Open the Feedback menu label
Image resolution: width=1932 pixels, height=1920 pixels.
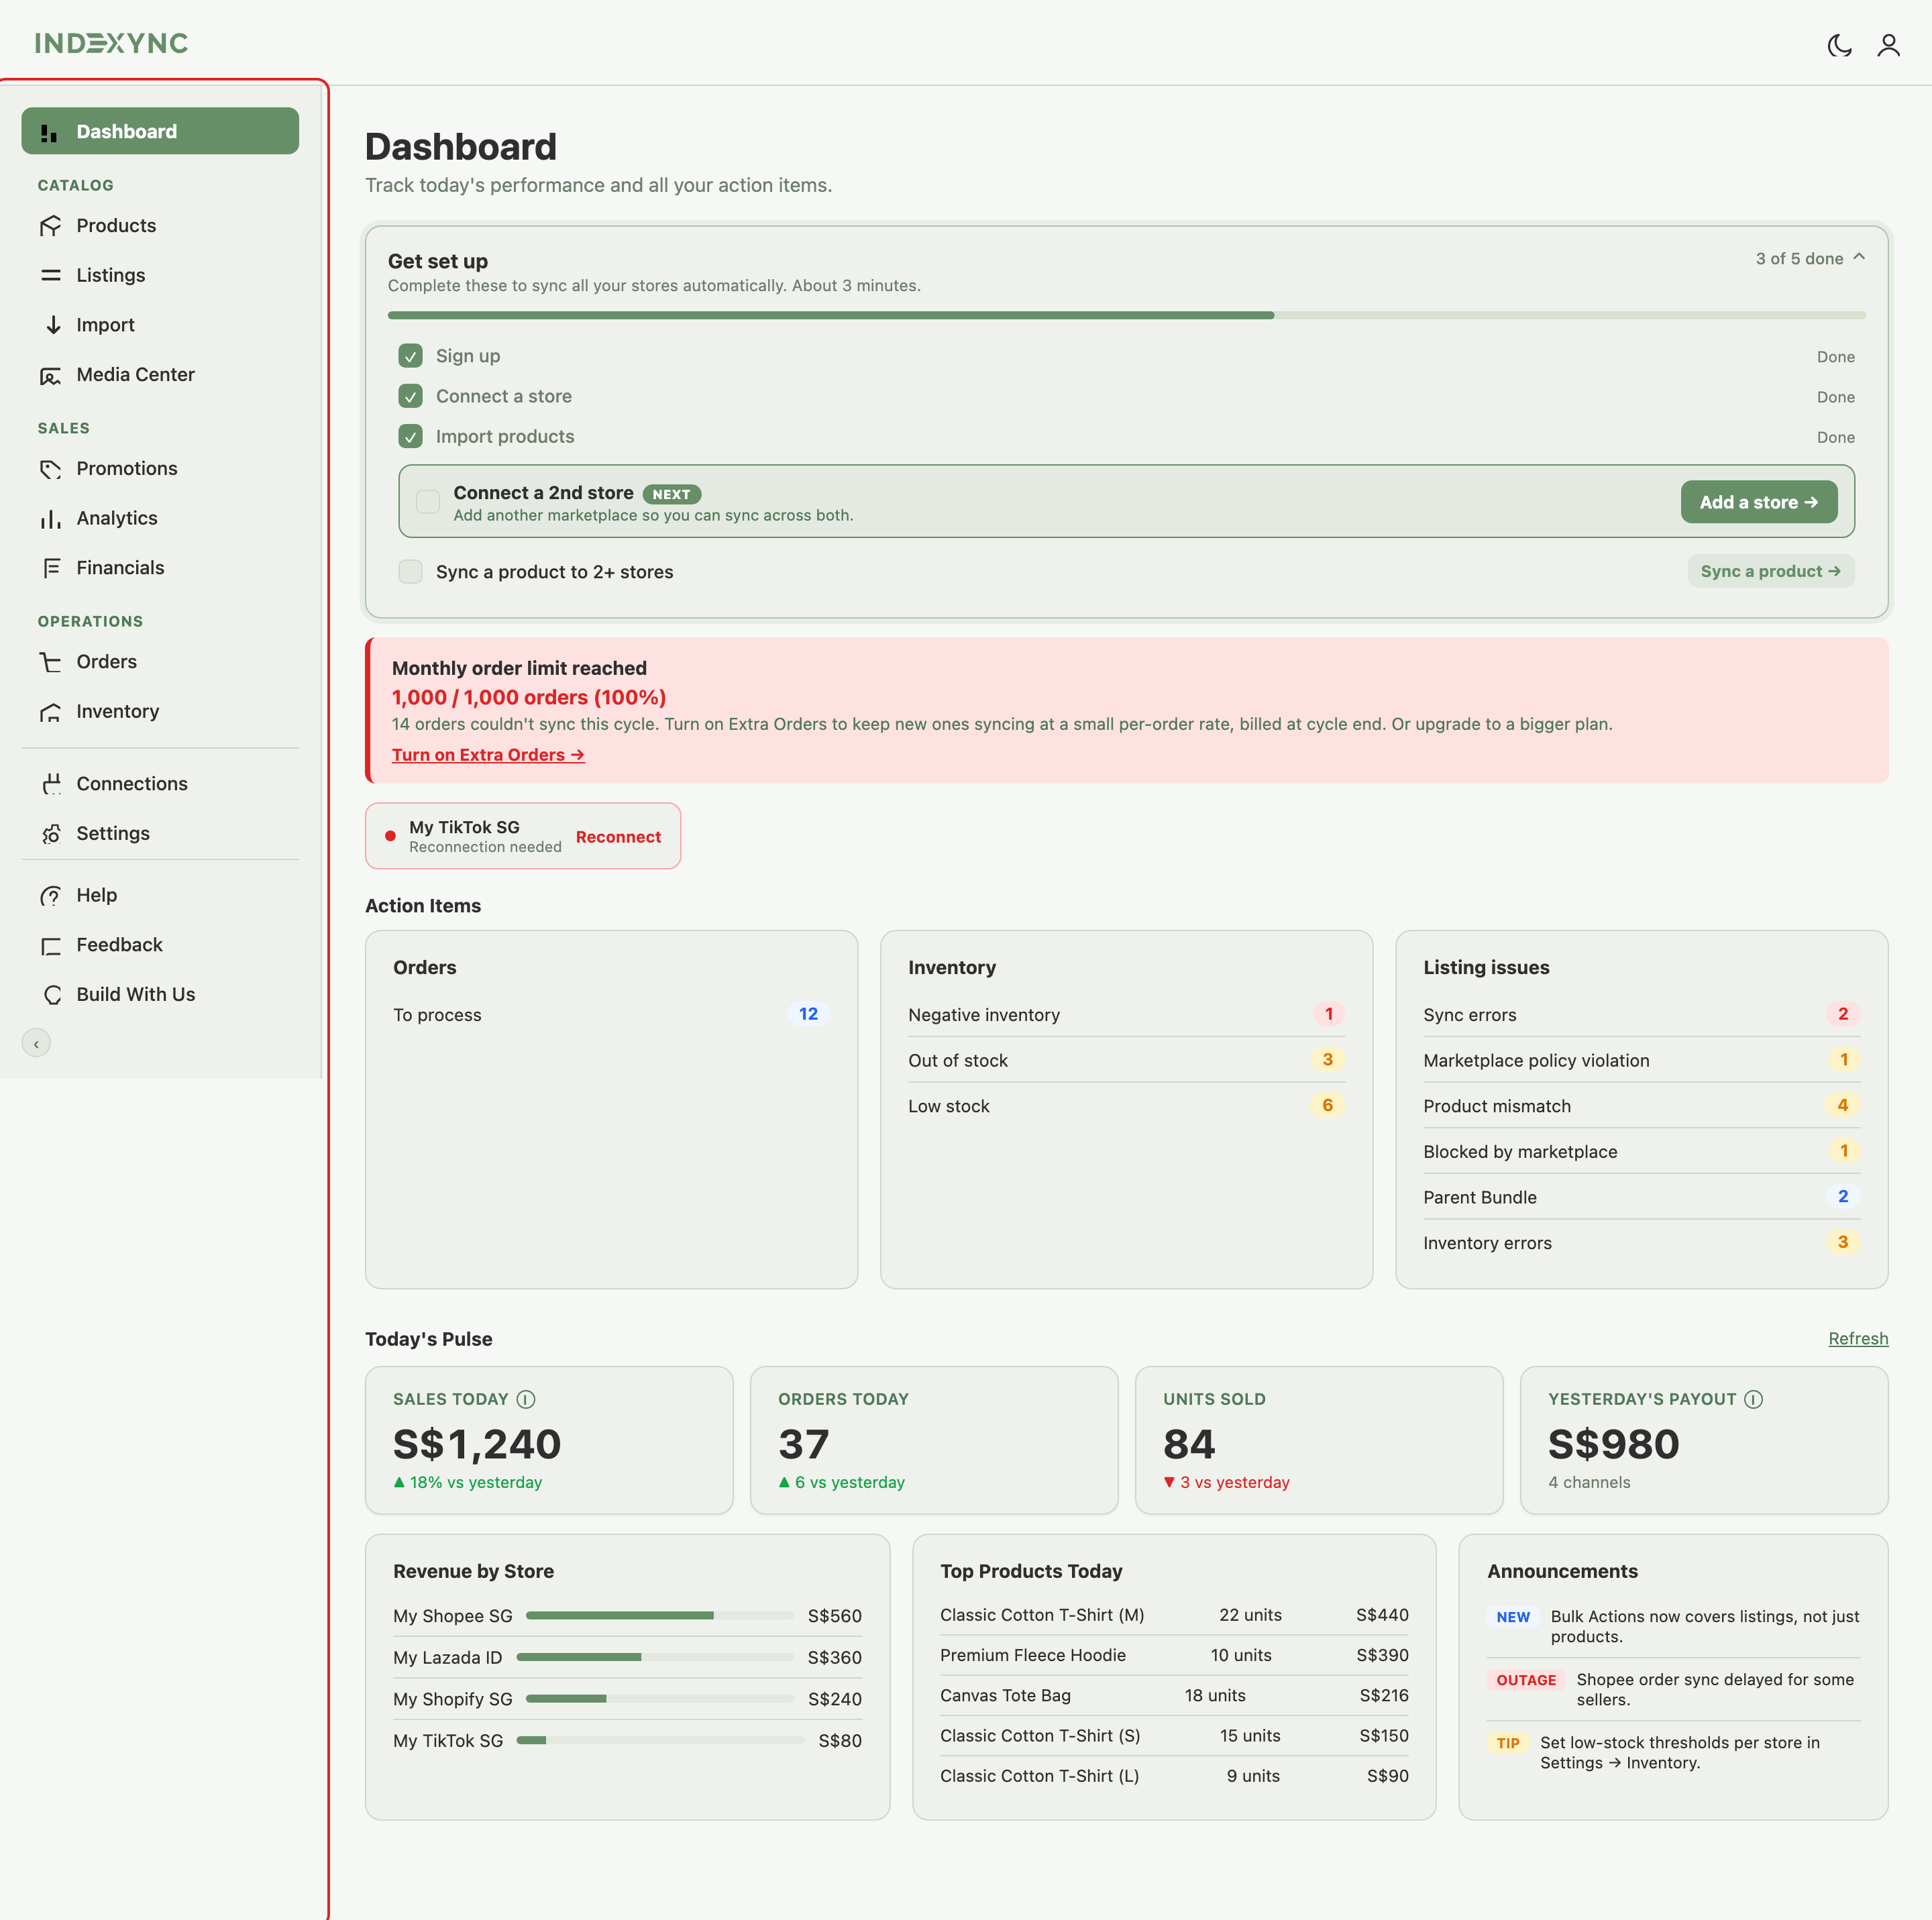point(119,945)
